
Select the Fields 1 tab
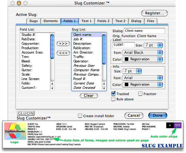(x=70, y=21)
